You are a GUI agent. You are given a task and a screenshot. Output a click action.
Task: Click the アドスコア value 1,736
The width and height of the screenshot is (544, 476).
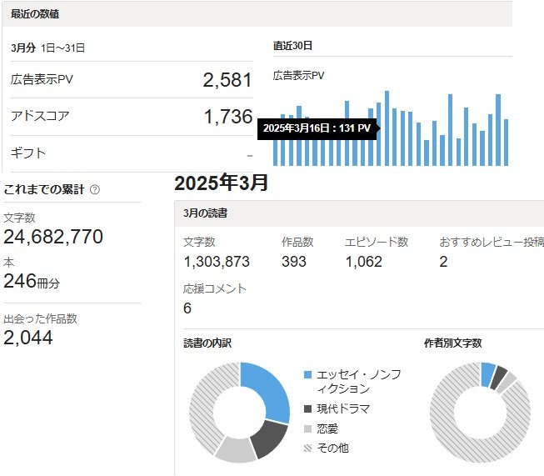point(227,117)
